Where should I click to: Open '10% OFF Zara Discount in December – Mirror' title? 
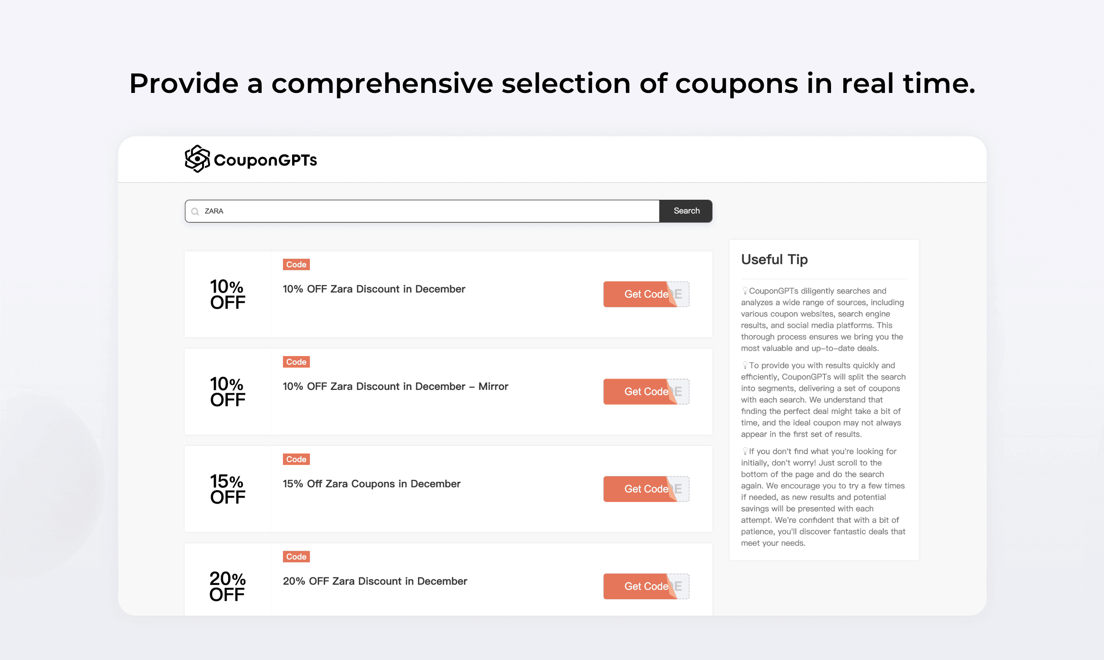click(395, 386)
